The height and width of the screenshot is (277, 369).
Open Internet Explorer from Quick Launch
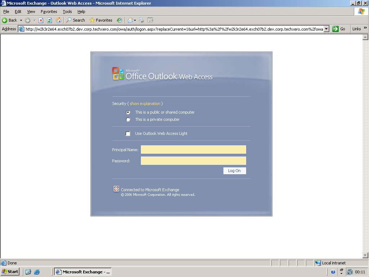[x=37, y=272]
